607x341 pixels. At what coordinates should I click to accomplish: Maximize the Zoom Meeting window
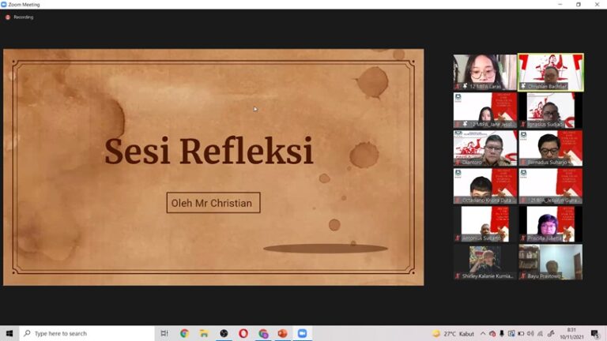[x=578, y=5]
